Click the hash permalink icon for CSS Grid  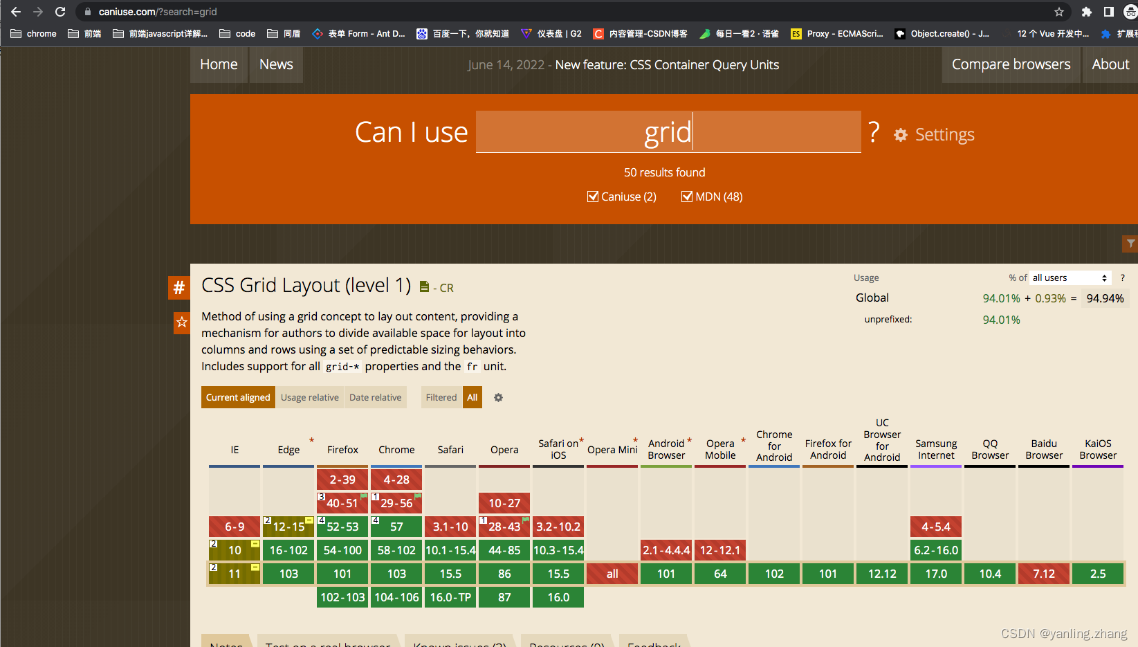(179, 287)
